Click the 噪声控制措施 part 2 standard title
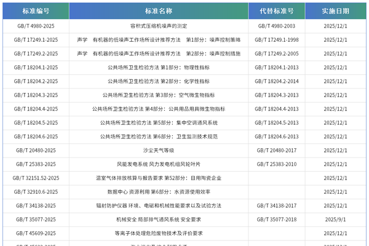The height and width of the screenshot is (246, 369). click(159, 54)
